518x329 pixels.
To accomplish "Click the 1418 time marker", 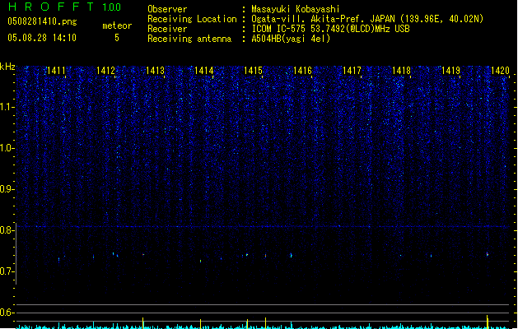I will coord(401,71).
